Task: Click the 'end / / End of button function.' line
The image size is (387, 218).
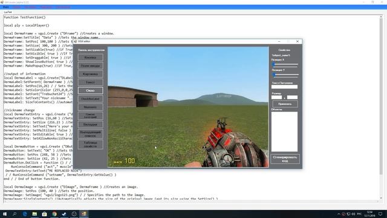Action: click(x=32, y=179)
